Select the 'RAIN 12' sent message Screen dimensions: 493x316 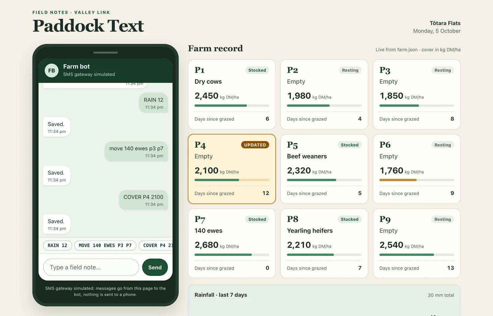(x=153, y=103)
